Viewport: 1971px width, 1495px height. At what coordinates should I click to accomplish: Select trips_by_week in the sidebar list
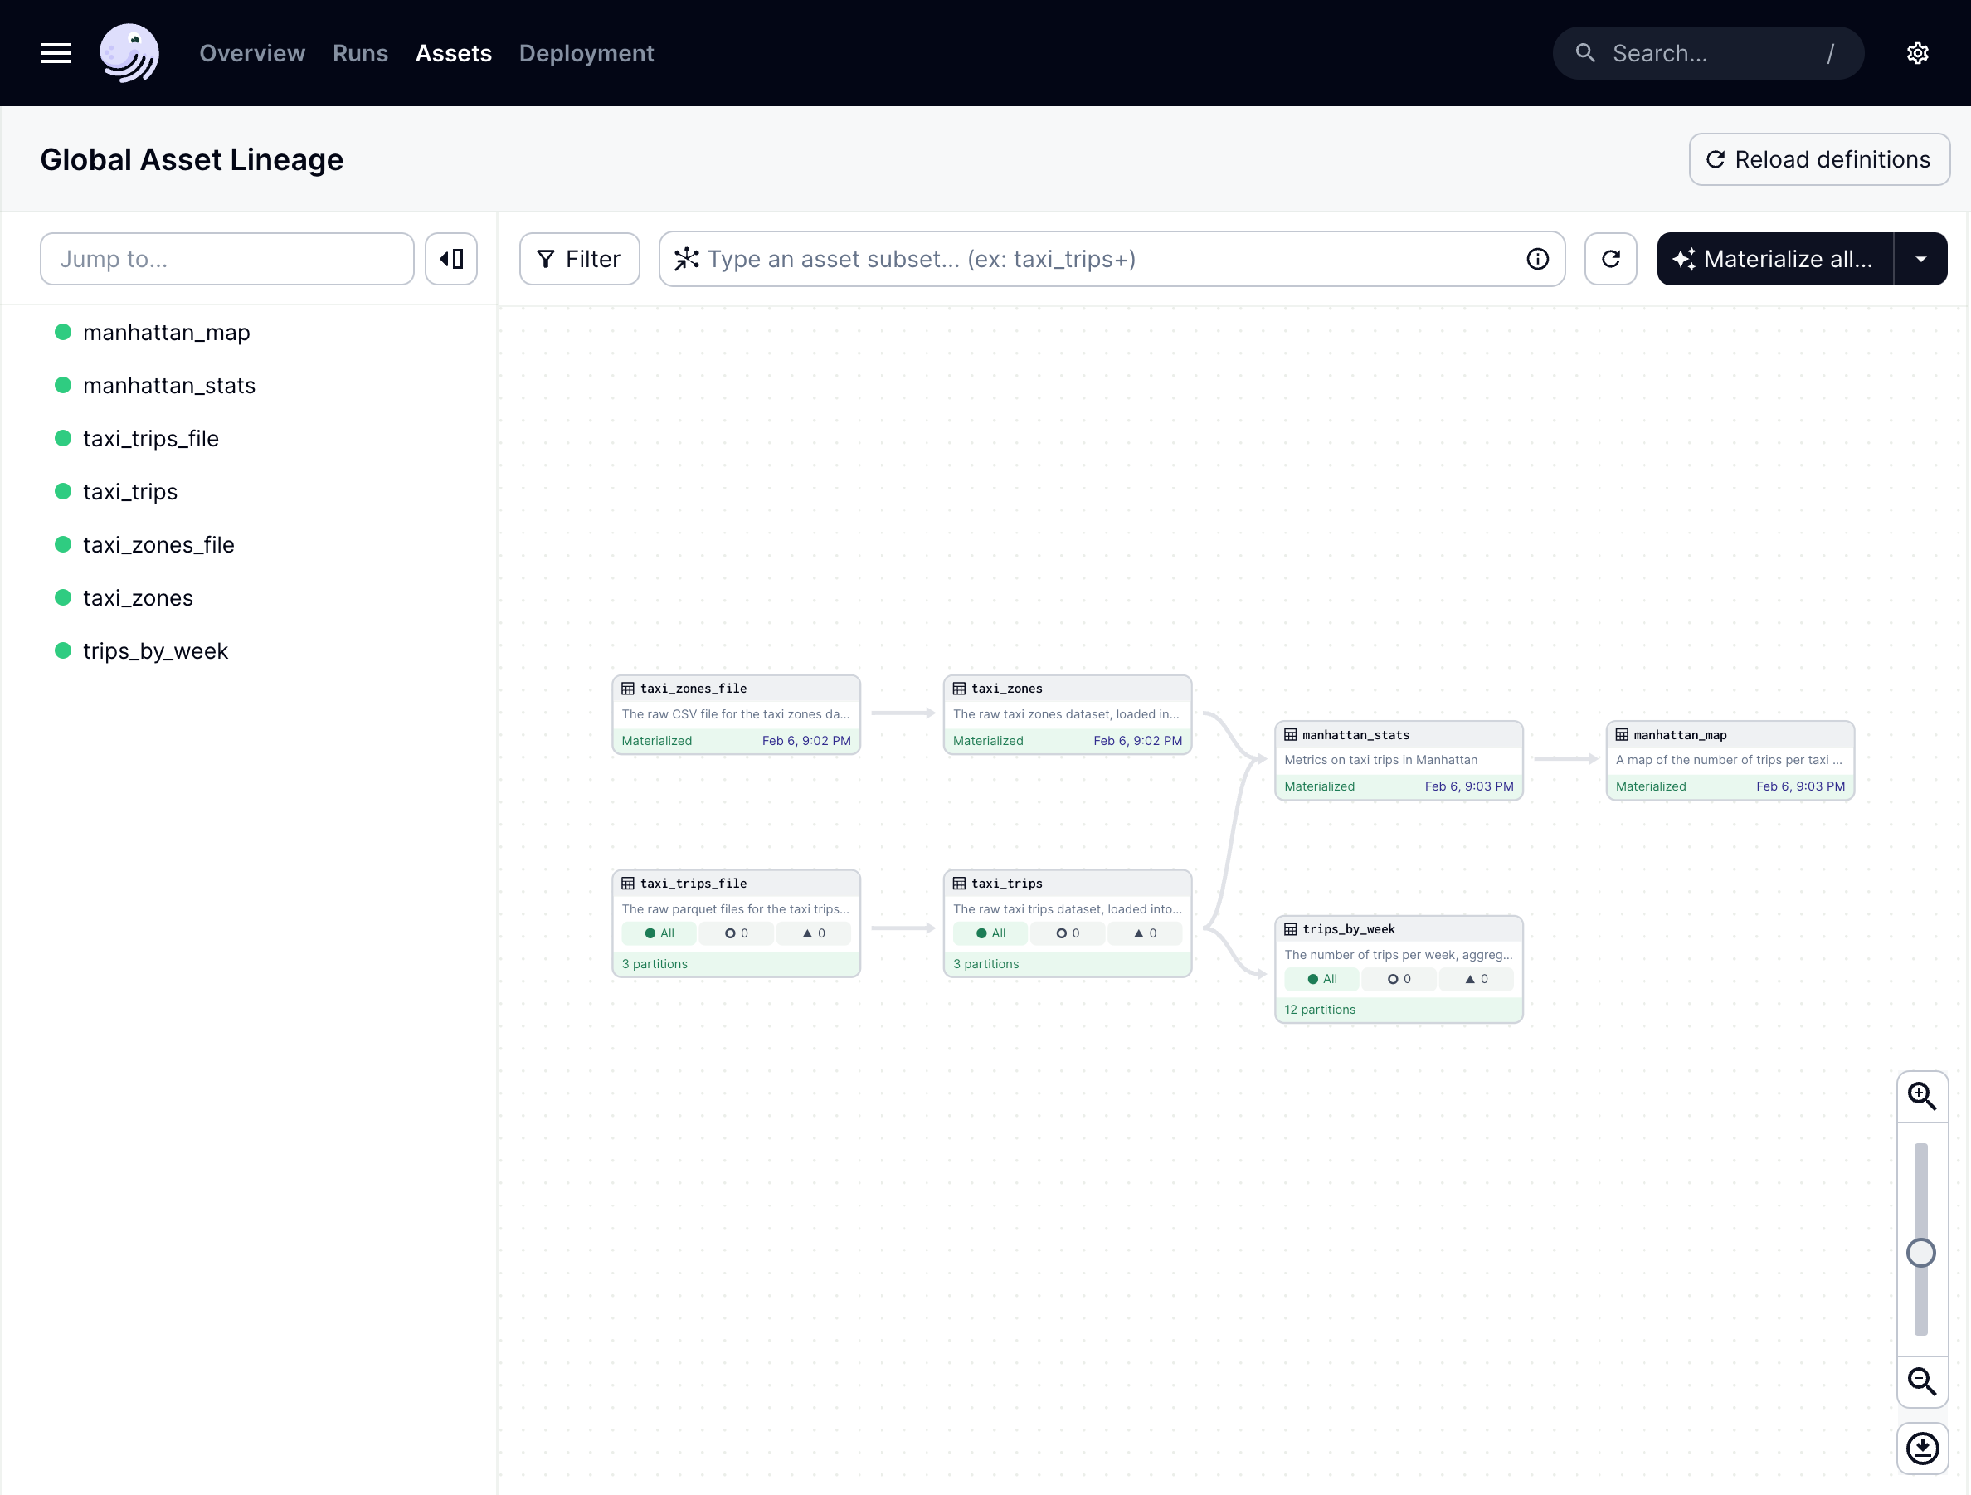point(155,651)
